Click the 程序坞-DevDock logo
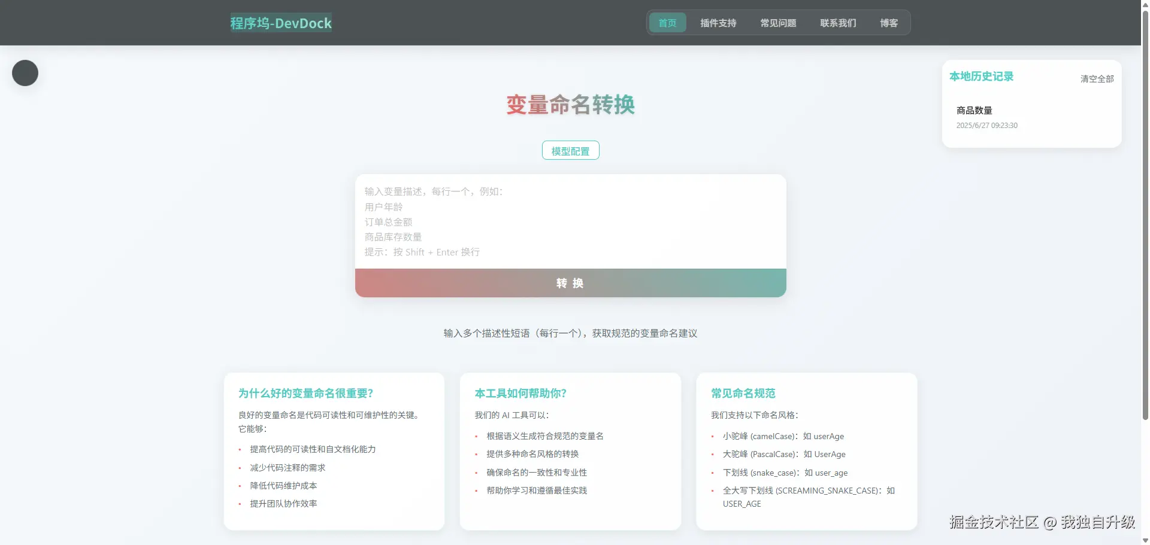 point(280,23)
